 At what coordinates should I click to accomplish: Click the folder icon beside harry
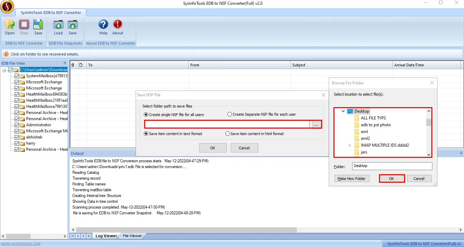click(22, 143)
